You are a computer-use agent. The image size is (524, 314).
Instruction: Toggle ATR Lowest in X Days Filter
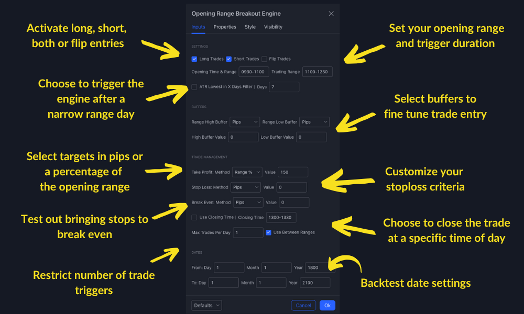coord(194,87)
